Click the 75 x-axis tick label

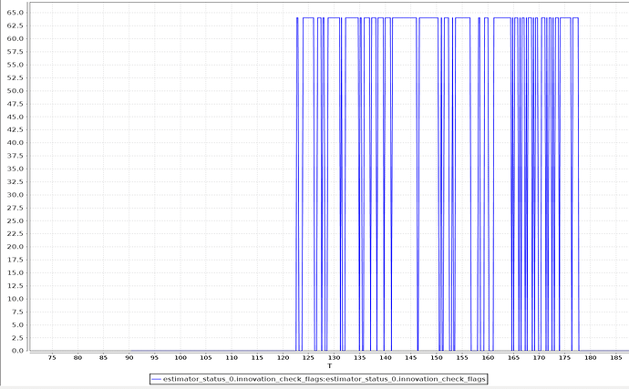52,357
